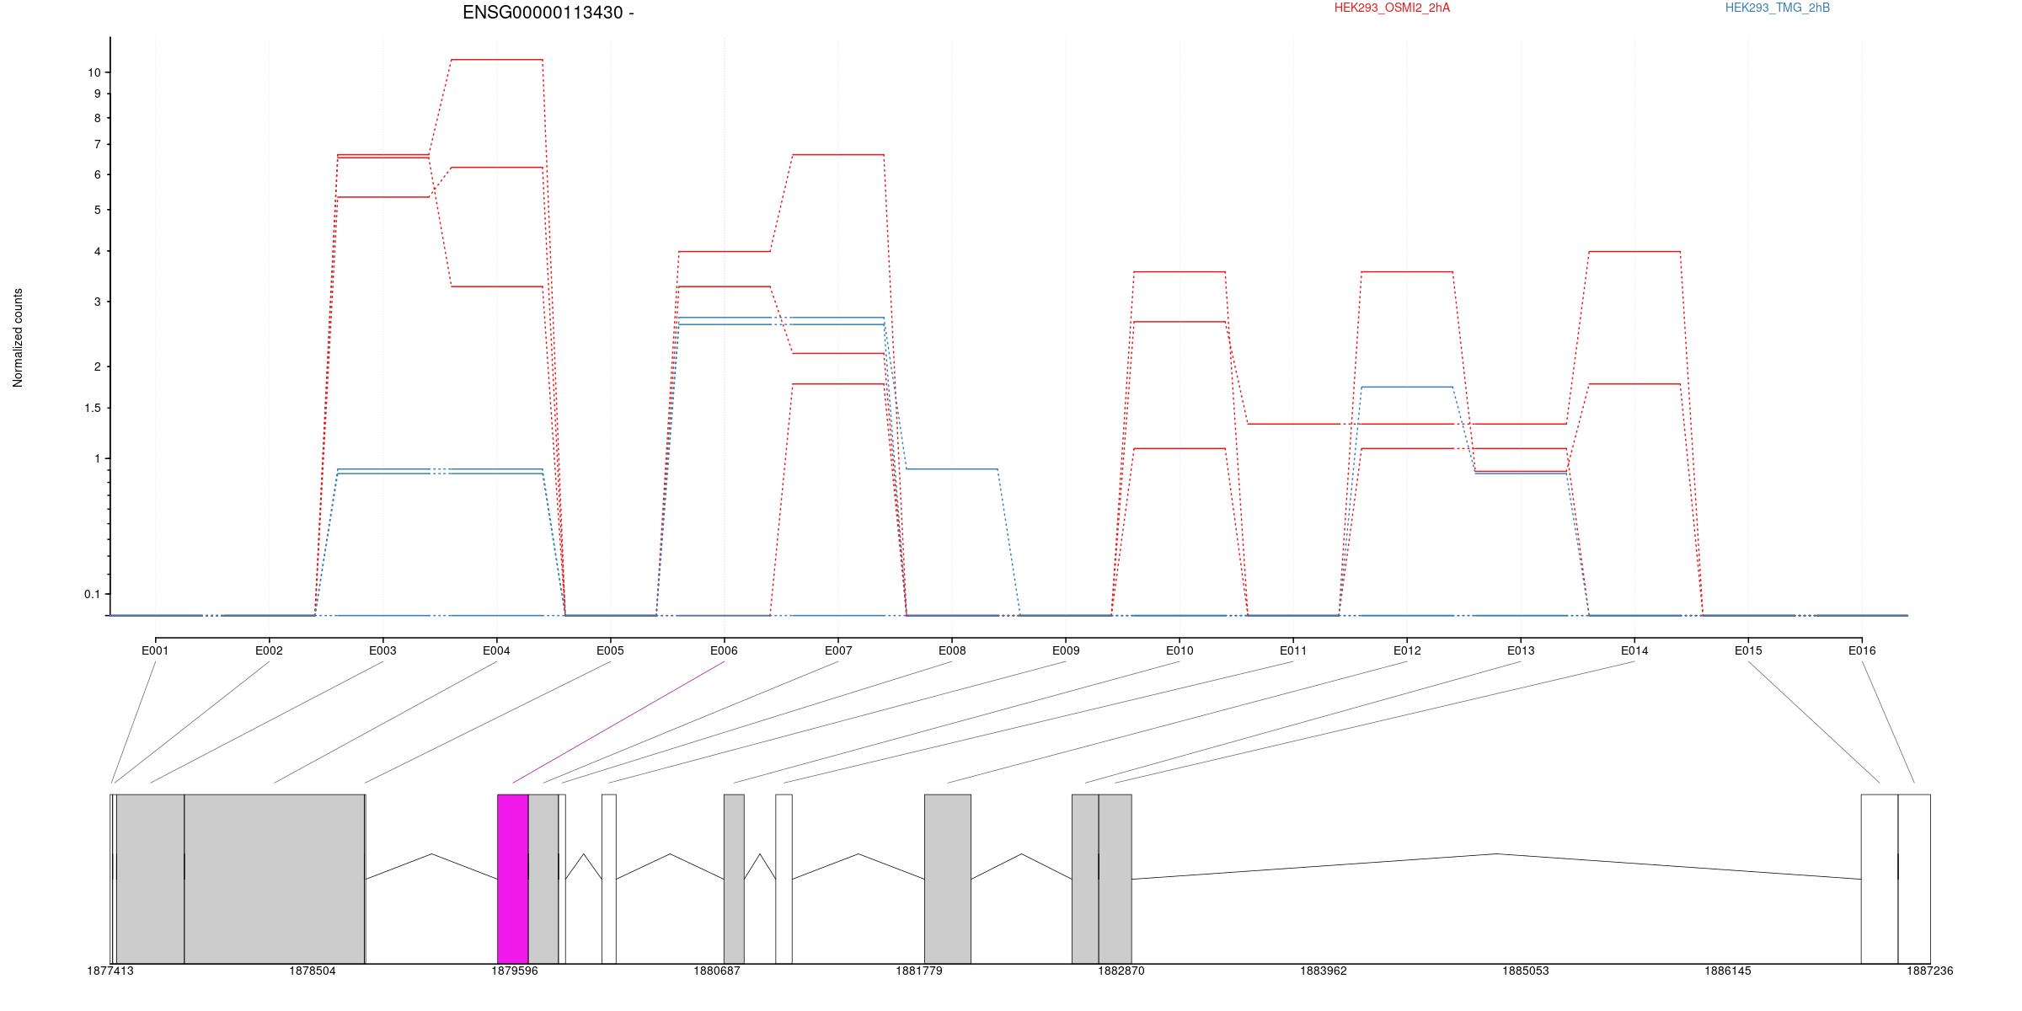Click exon label E011

click(x=1293, y=650)
